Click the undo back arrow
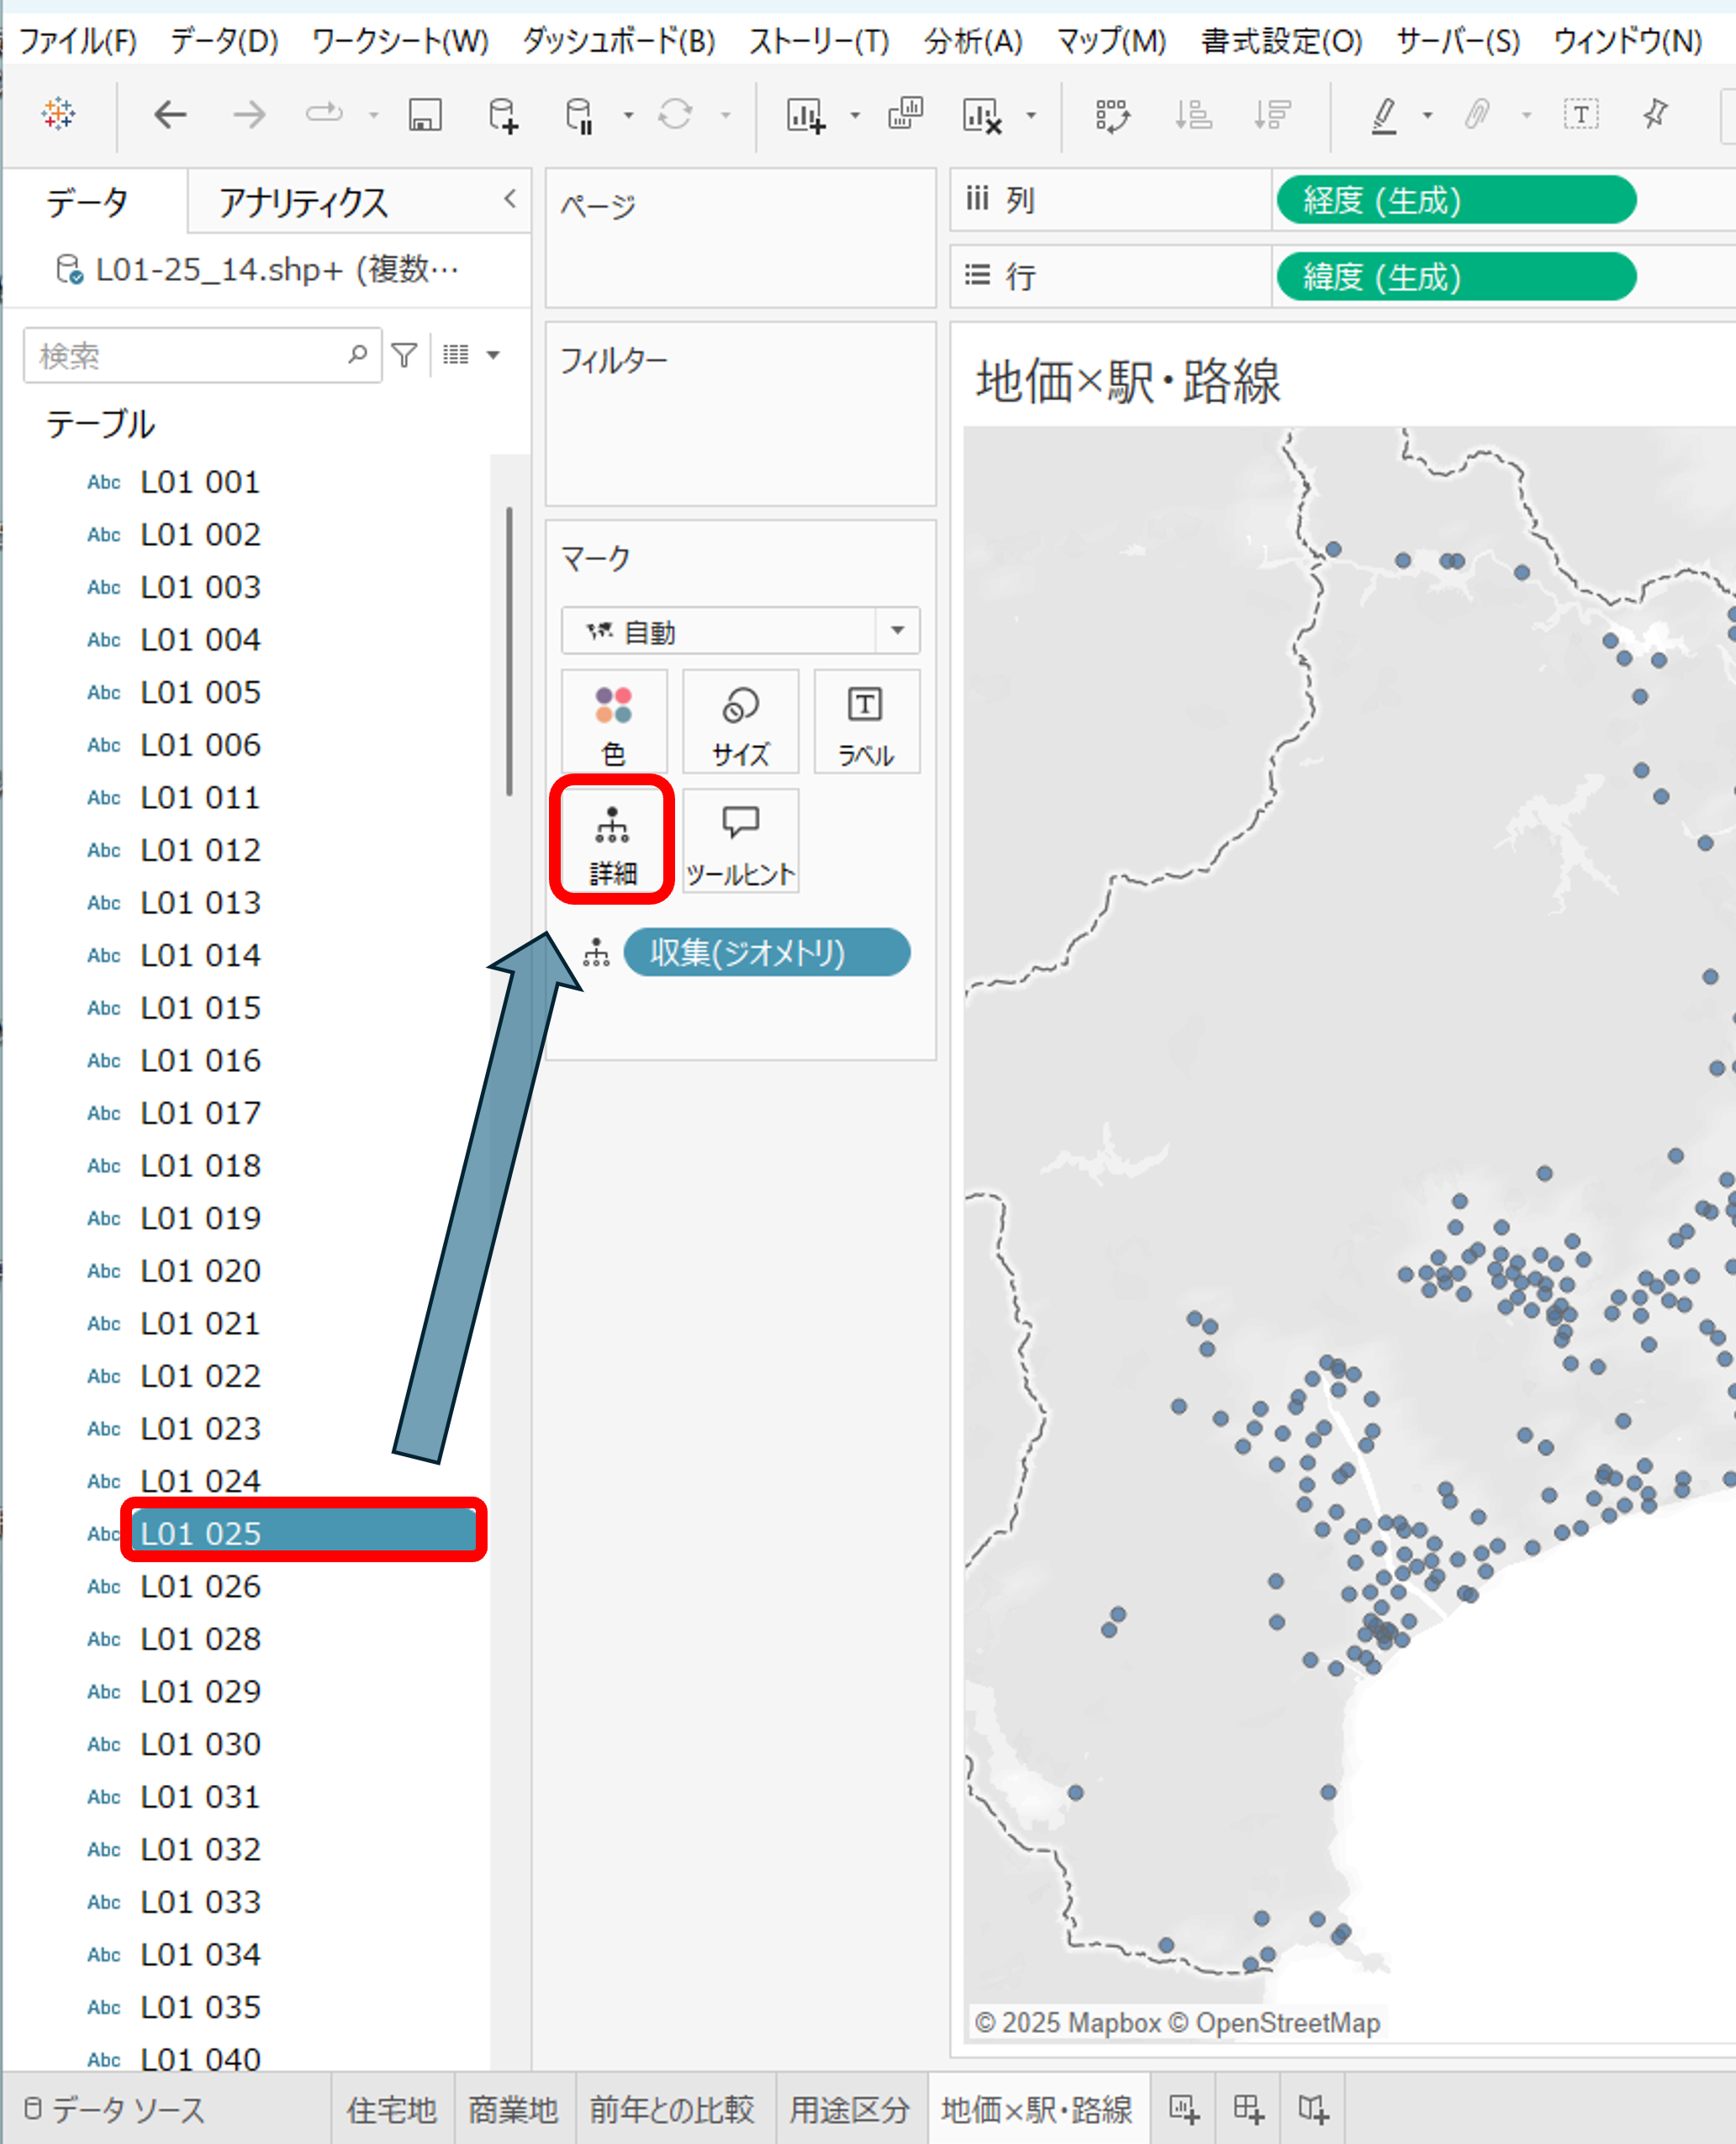The width and height of the screenshot is (1736, 2144). coord(170,115)
